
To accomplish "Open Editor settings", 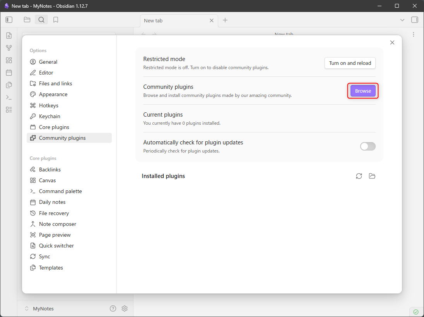I will (x=69, y=73).
